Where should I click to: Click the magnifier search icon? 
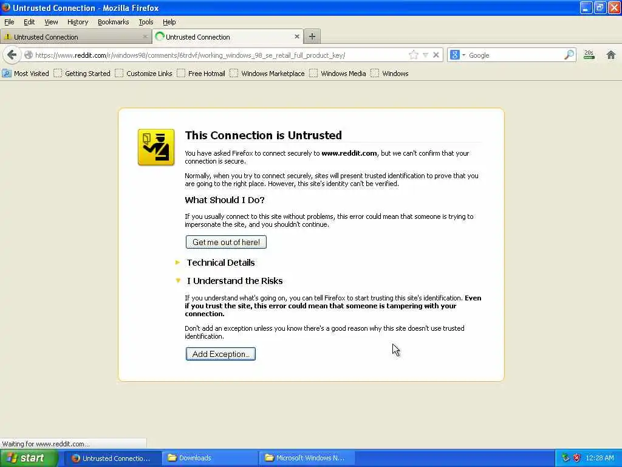(x=569, y=55)
